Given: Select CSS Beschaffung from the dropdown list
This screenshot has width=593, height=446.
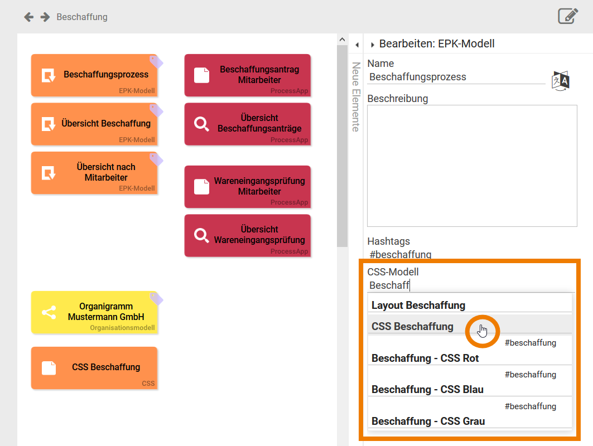Looking at the screenshot, I should pyautogui.click(x=412, y=327).
